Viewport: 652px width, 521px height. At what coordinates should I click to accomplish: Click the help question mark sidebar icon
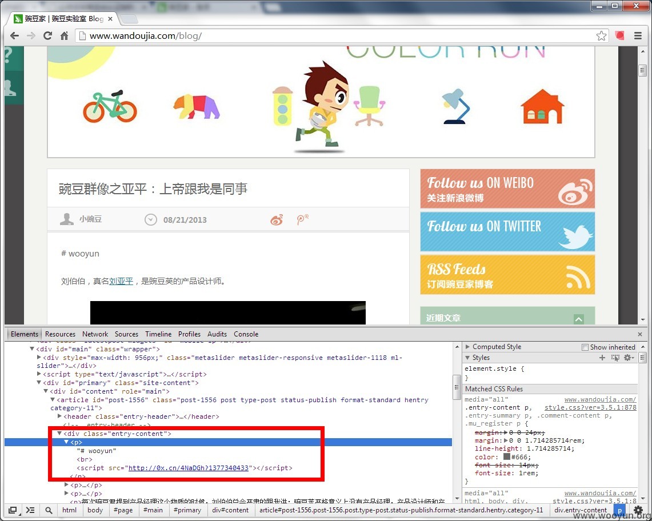(9, 56)
